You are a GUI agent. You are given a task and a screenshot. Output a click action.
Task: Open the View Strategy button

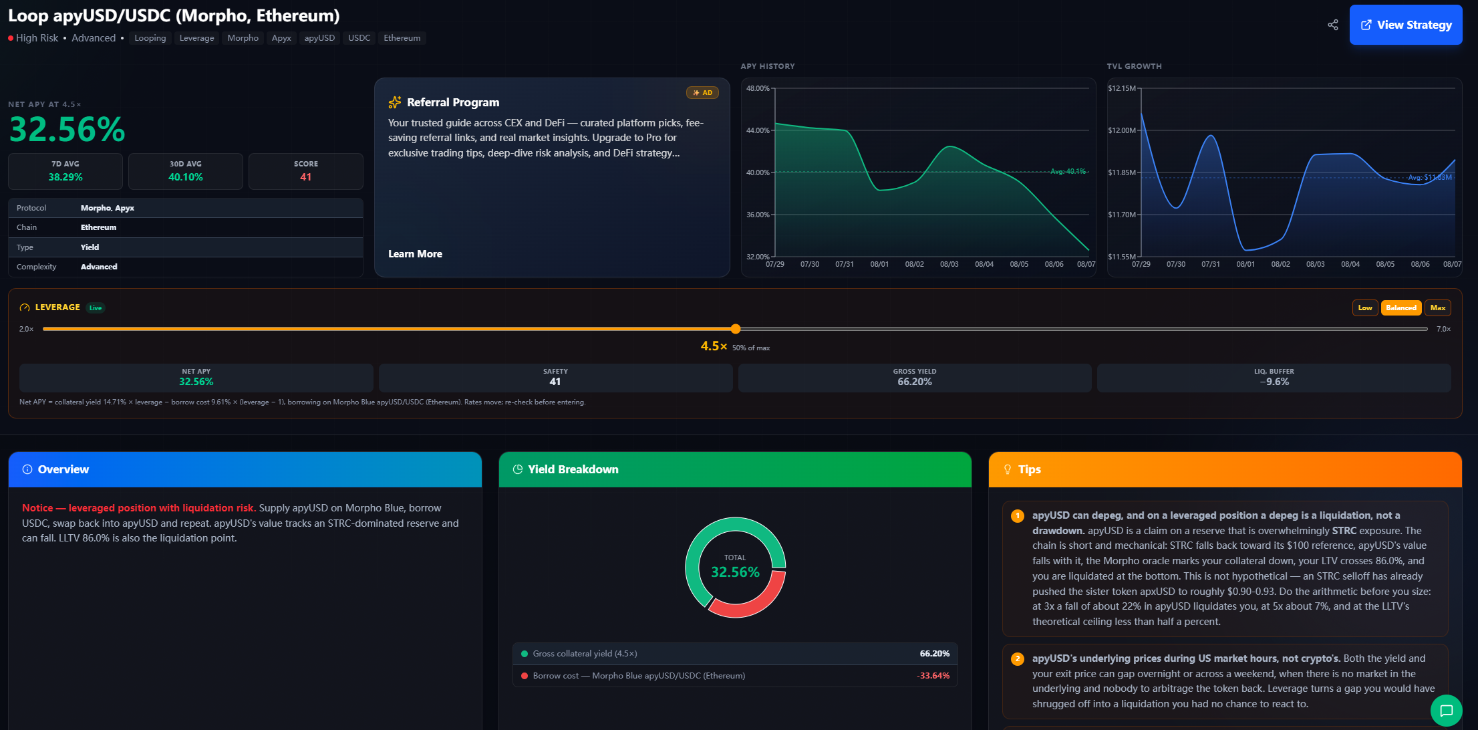point(1406,25)
